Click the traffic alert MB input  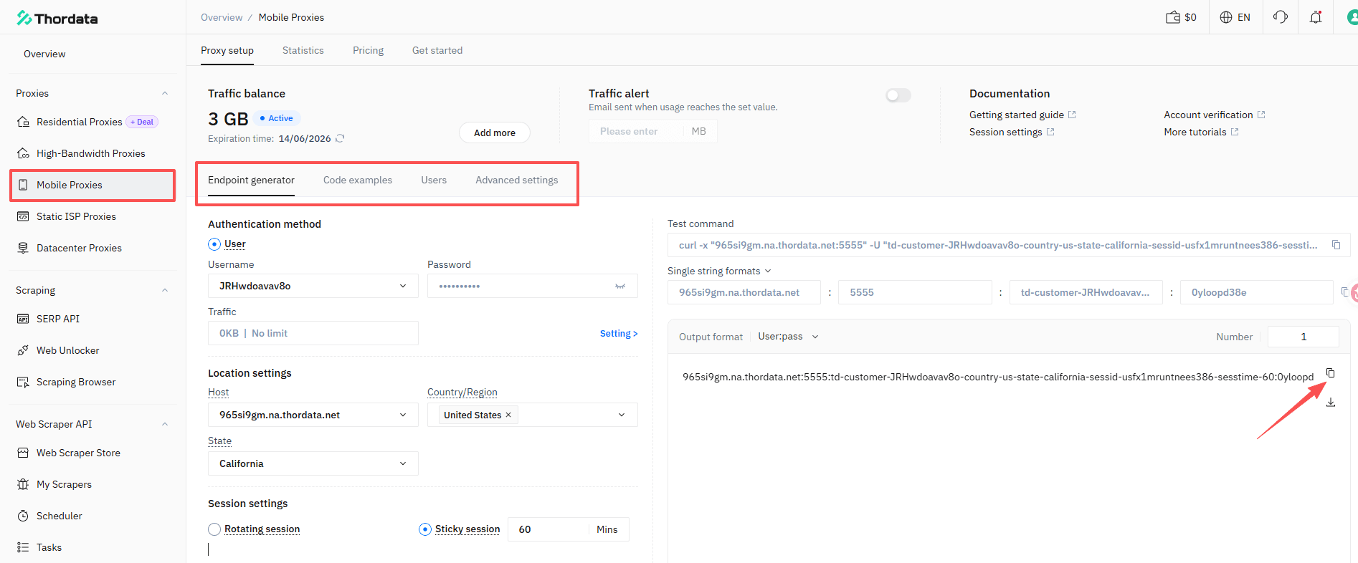653,131
